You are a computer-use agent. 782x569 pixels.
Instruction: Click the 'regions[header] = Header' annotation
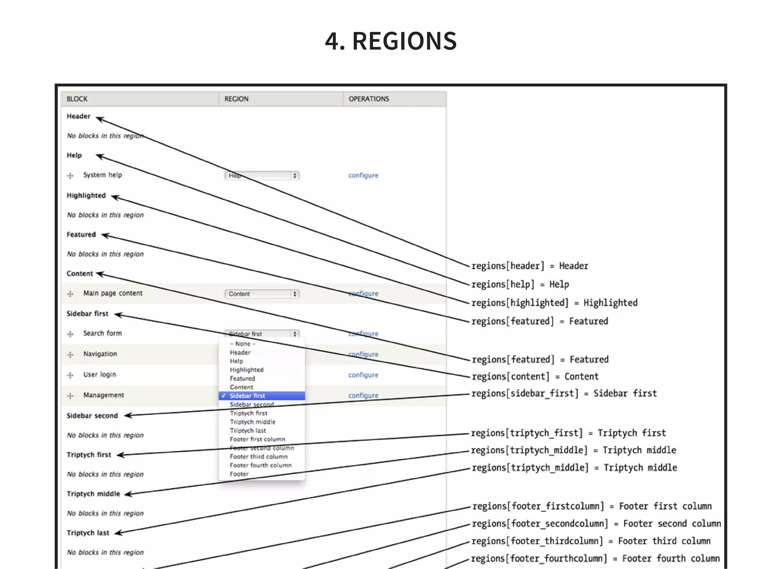[530, 266]
